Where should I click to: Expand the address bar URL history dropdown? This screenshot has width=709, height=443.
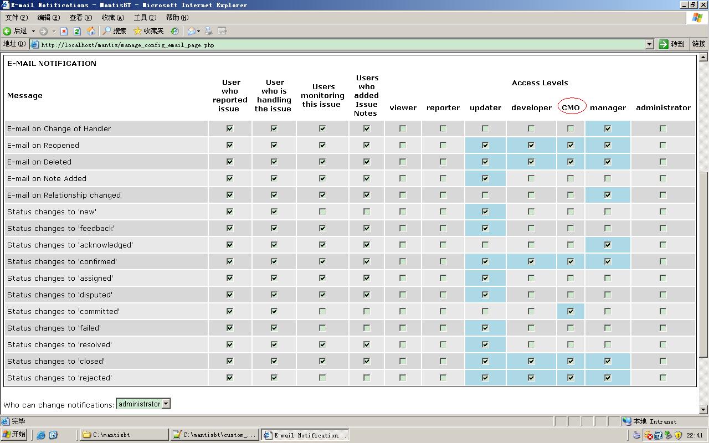tap(650, 45)
